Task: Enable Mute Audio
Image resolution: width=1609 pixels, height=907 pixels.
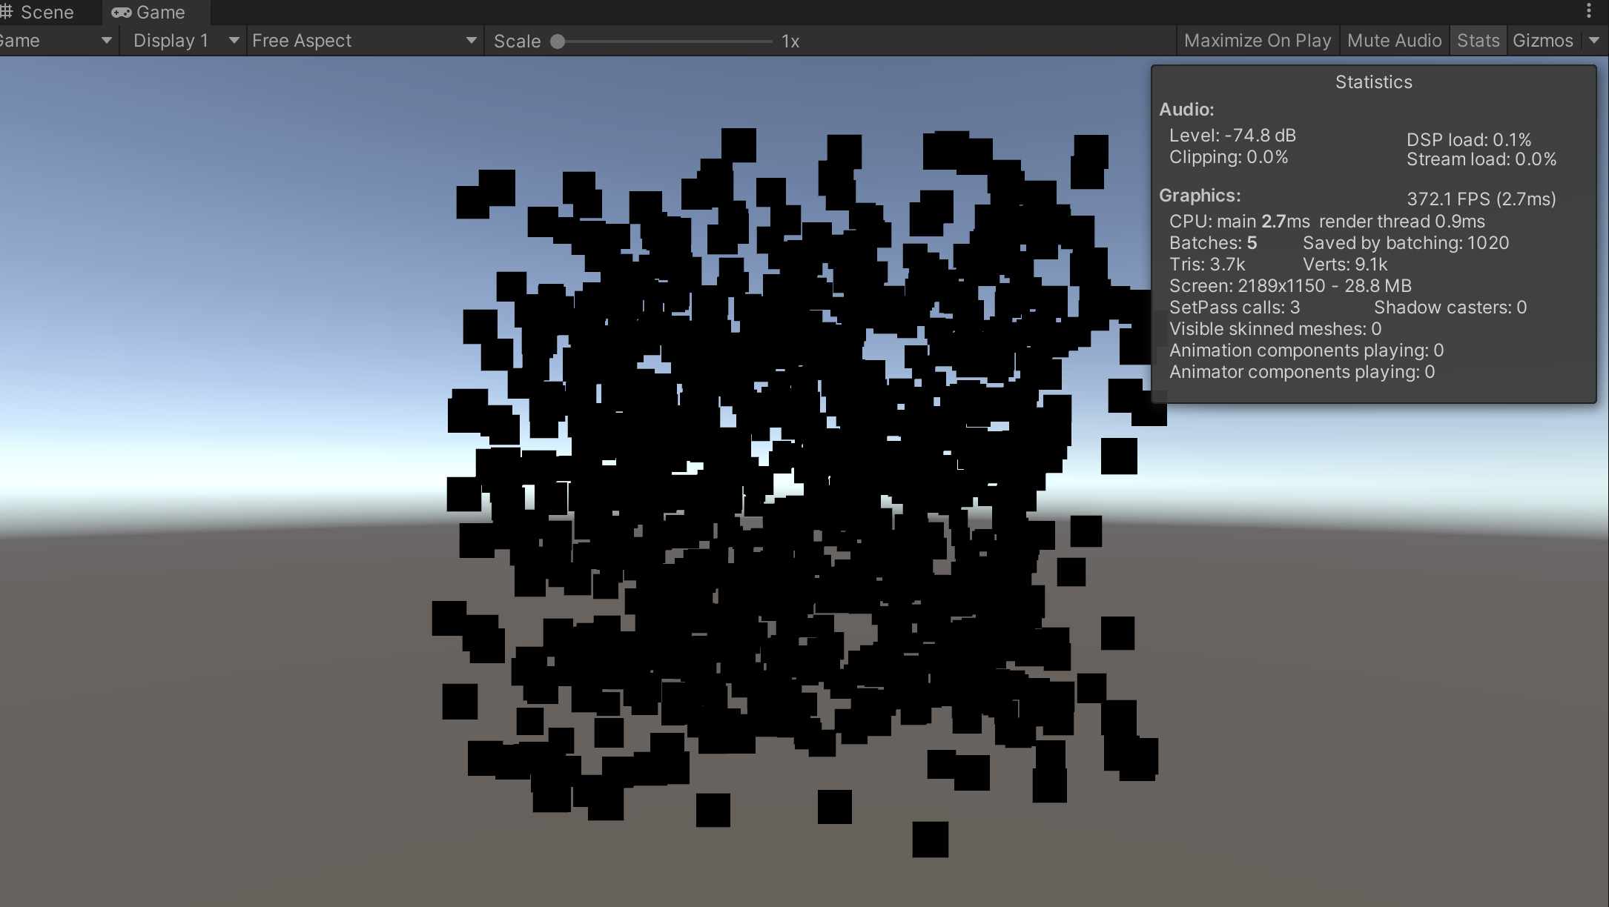Action: coord(1394,40)
